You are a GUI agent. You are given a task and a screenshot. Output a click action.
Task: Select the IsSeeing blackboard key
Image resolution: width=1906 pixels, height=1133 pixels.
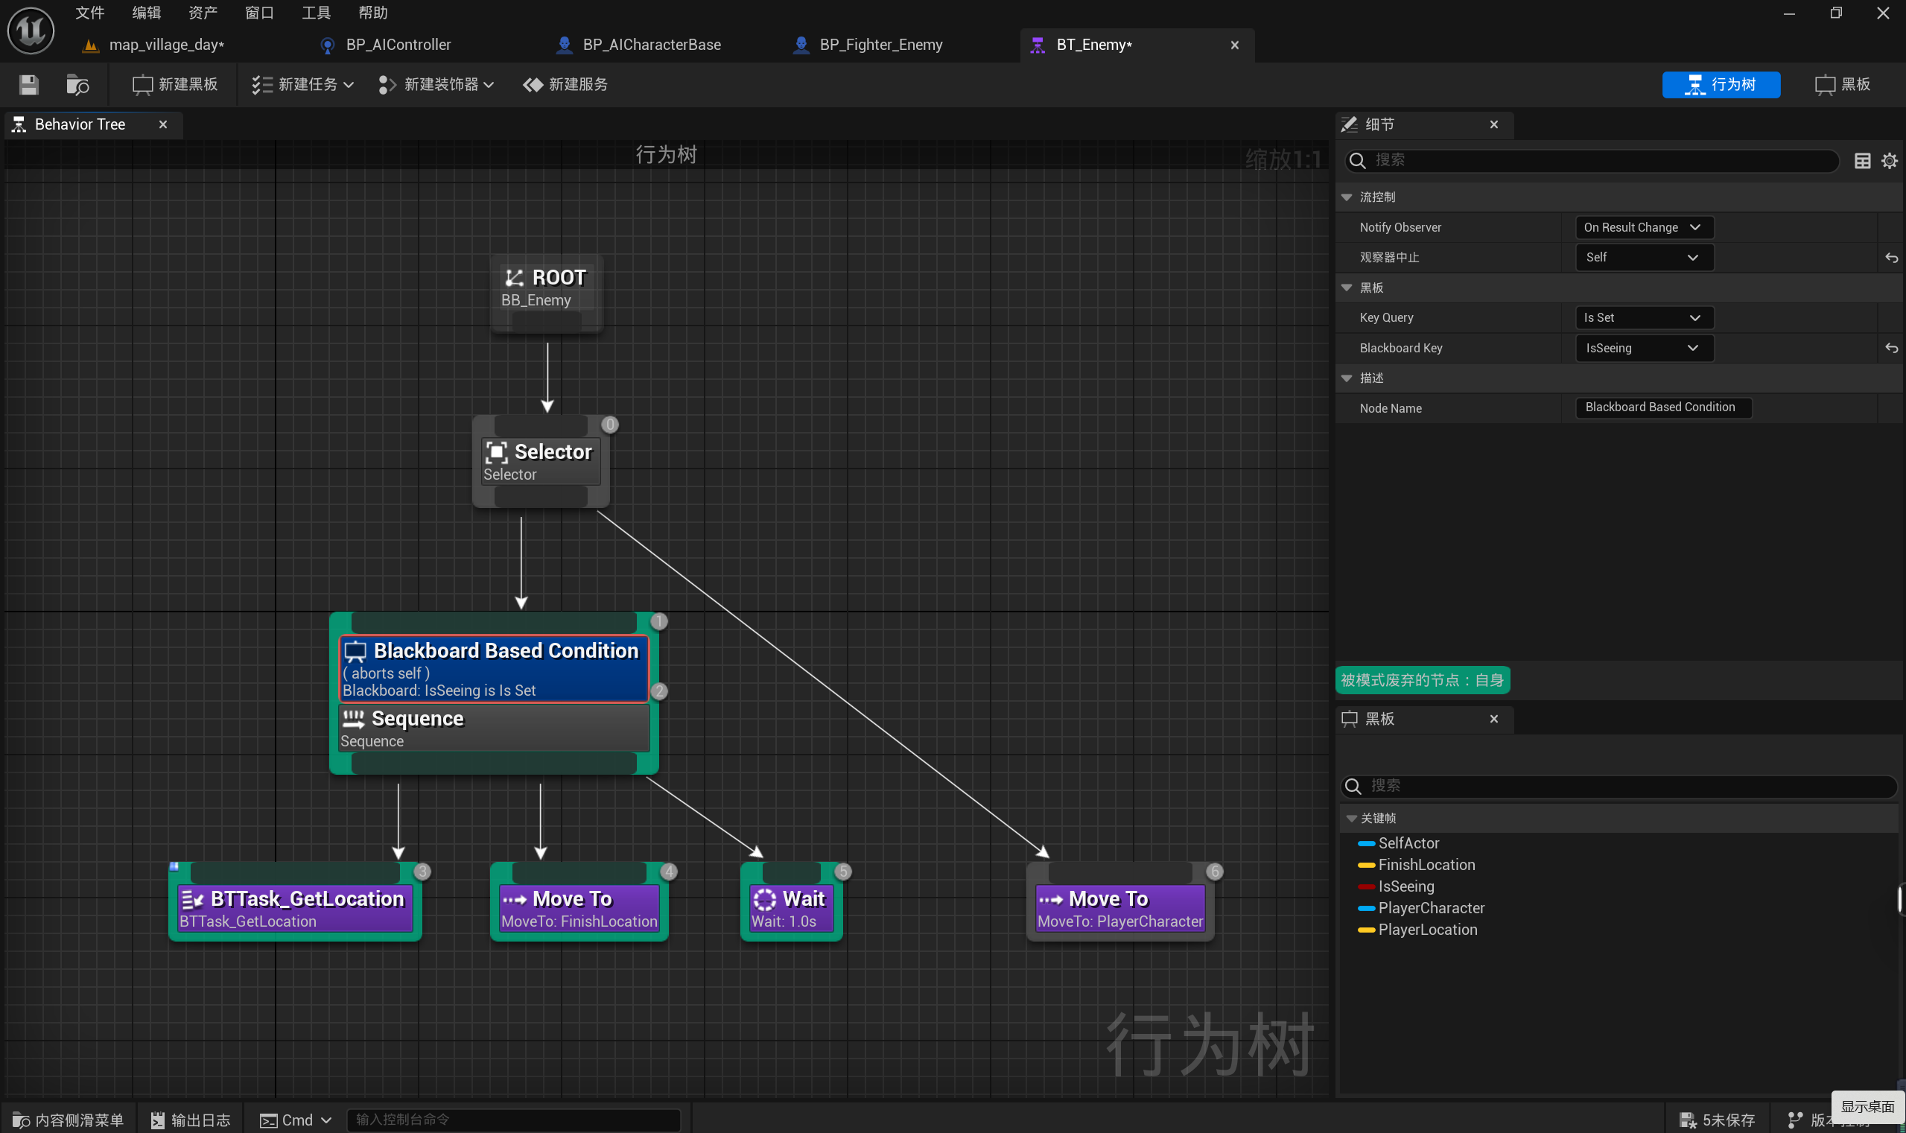coord(1405,886)
